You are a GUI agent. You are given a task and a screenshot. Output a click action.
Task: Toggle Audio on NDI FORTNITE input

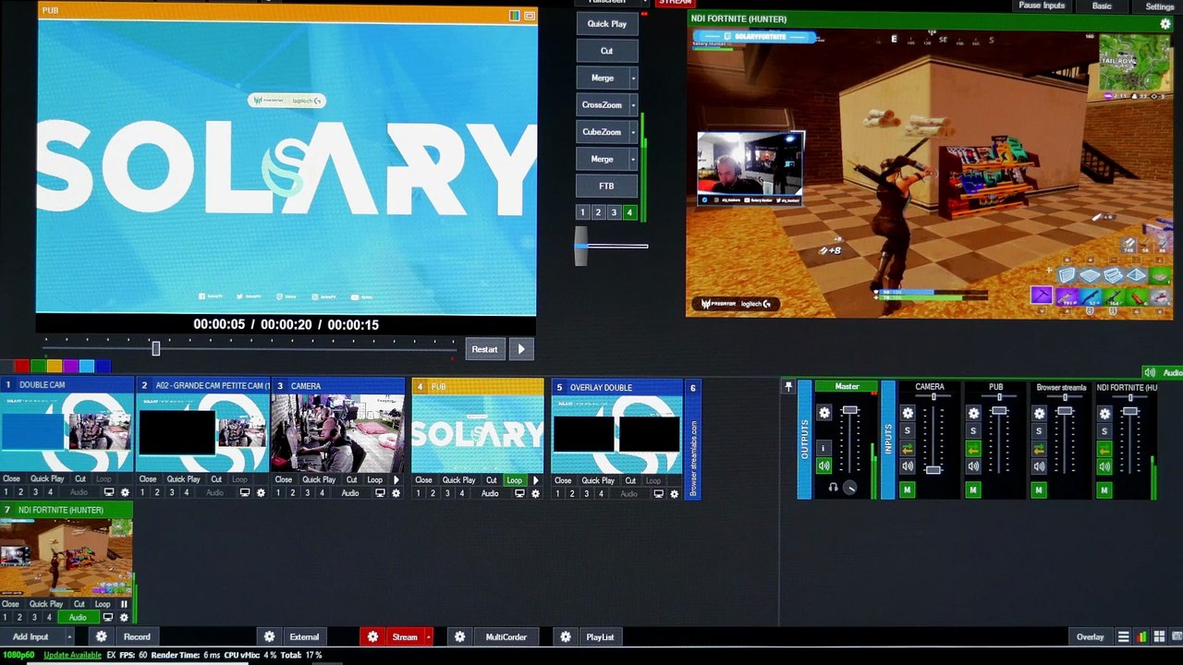point(78,617)
